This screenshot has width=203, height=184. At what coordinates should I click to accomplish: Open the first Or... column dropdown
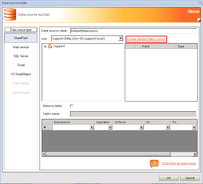coord(168,127)
